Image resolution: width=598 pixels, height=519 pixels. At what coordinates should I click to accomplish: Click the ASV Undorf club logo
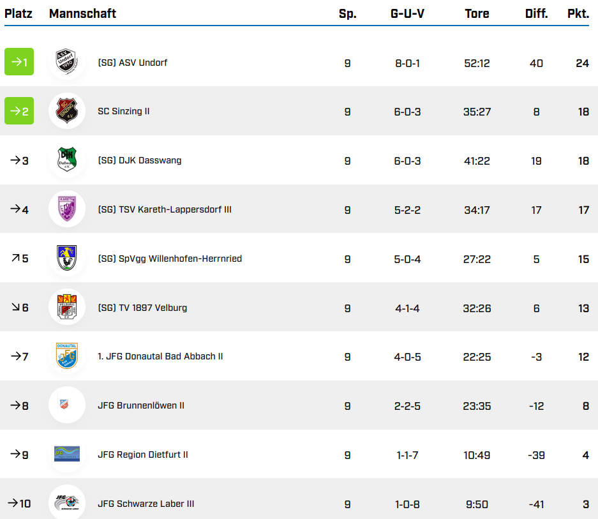click(66, 62)
